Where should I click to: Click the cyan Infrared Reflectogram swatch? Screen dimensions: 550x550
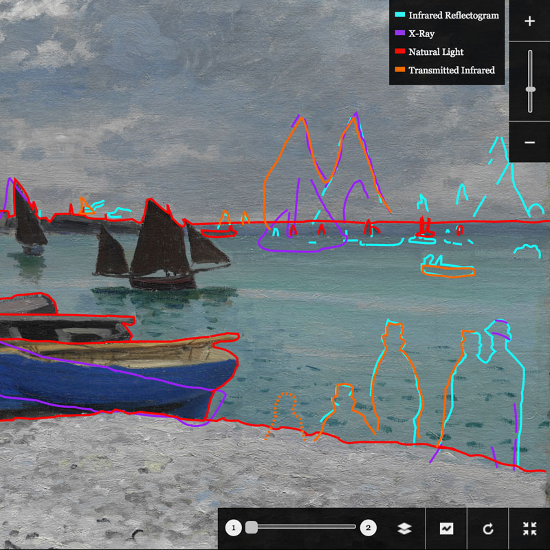[400, 14]
